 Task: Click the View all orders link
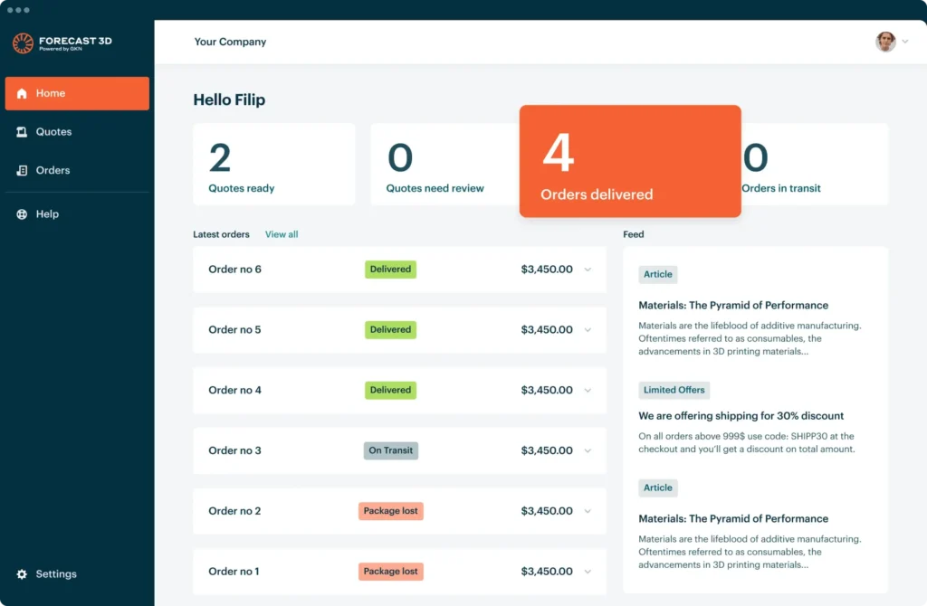(282, 234)
